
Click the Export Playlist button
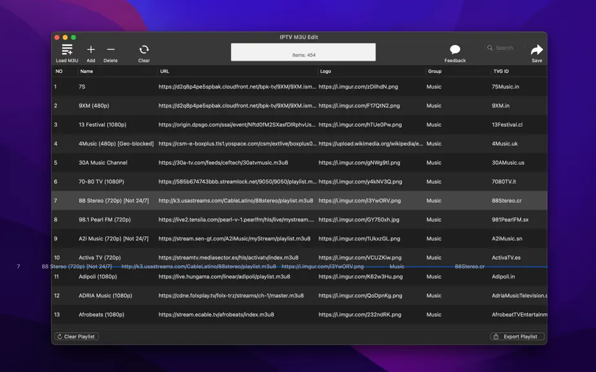(x=517, y=336)
